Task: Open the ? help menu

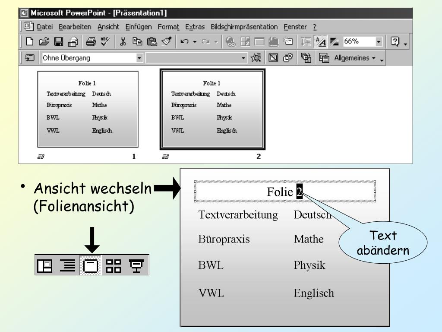Action: click(x=315, y=27)
